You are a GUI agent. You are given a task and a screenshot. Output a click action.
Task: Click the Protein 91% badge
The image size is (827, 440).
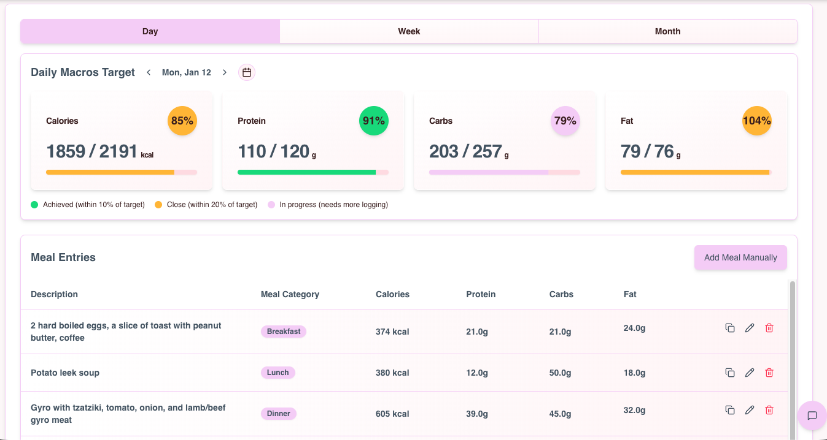(x=373, y=121)
